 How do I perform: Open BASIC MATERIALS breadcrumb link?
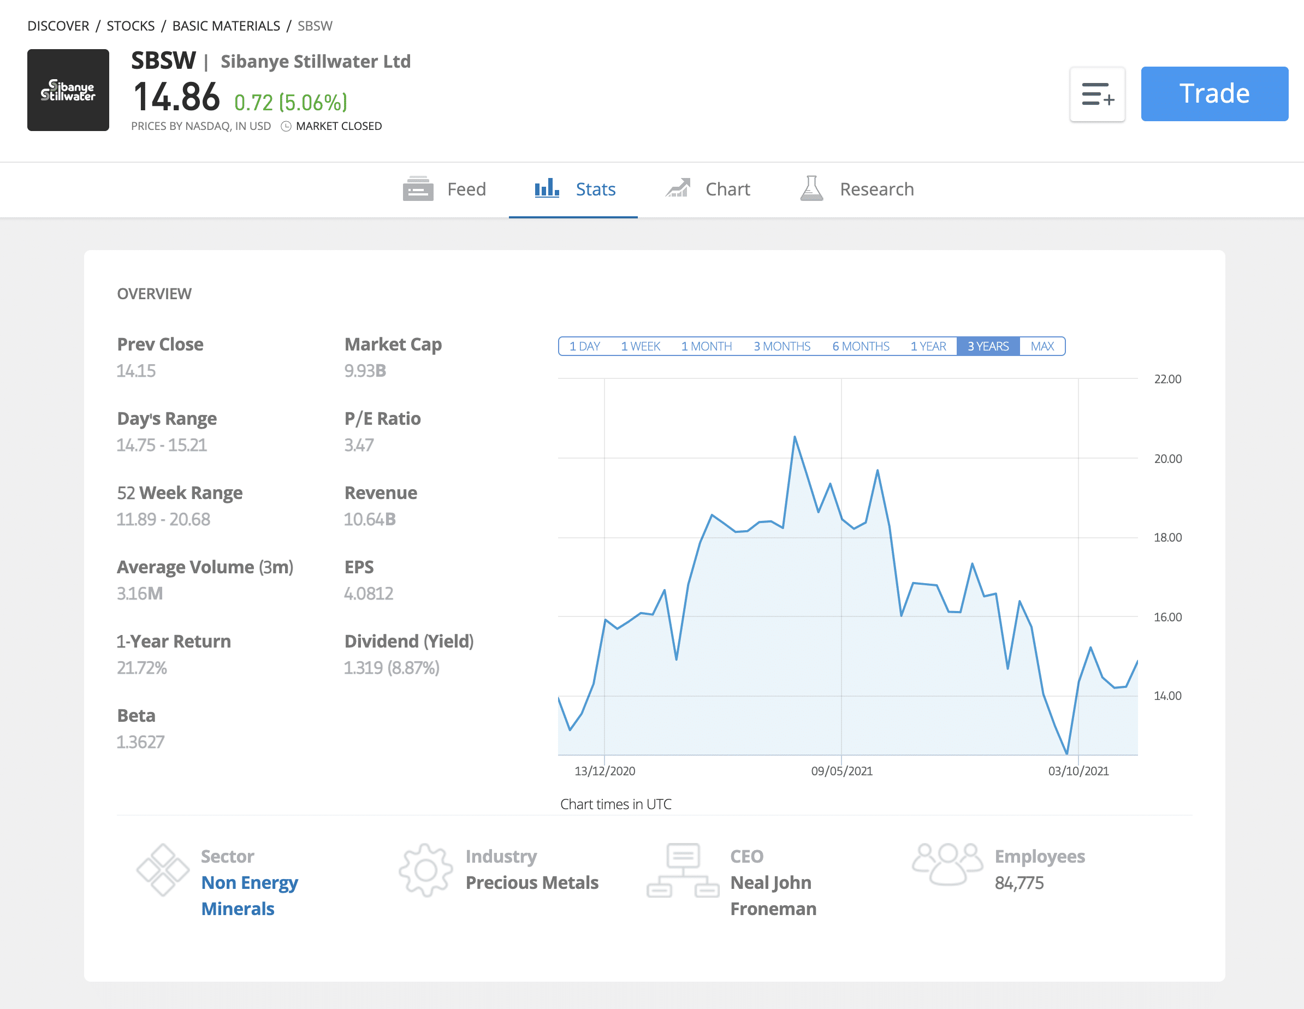[226, 26]
